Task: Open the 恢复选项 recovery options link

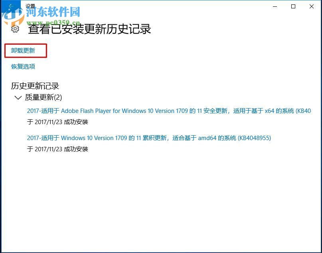Action: point(22,67)
